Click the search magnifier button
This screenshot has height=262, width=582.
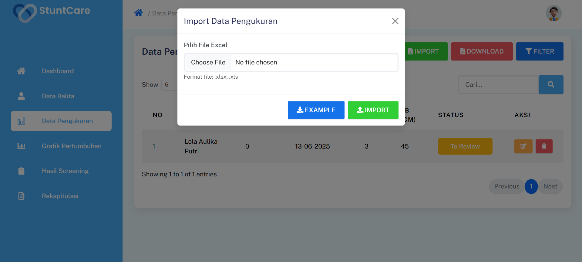(x=551, y=85)
